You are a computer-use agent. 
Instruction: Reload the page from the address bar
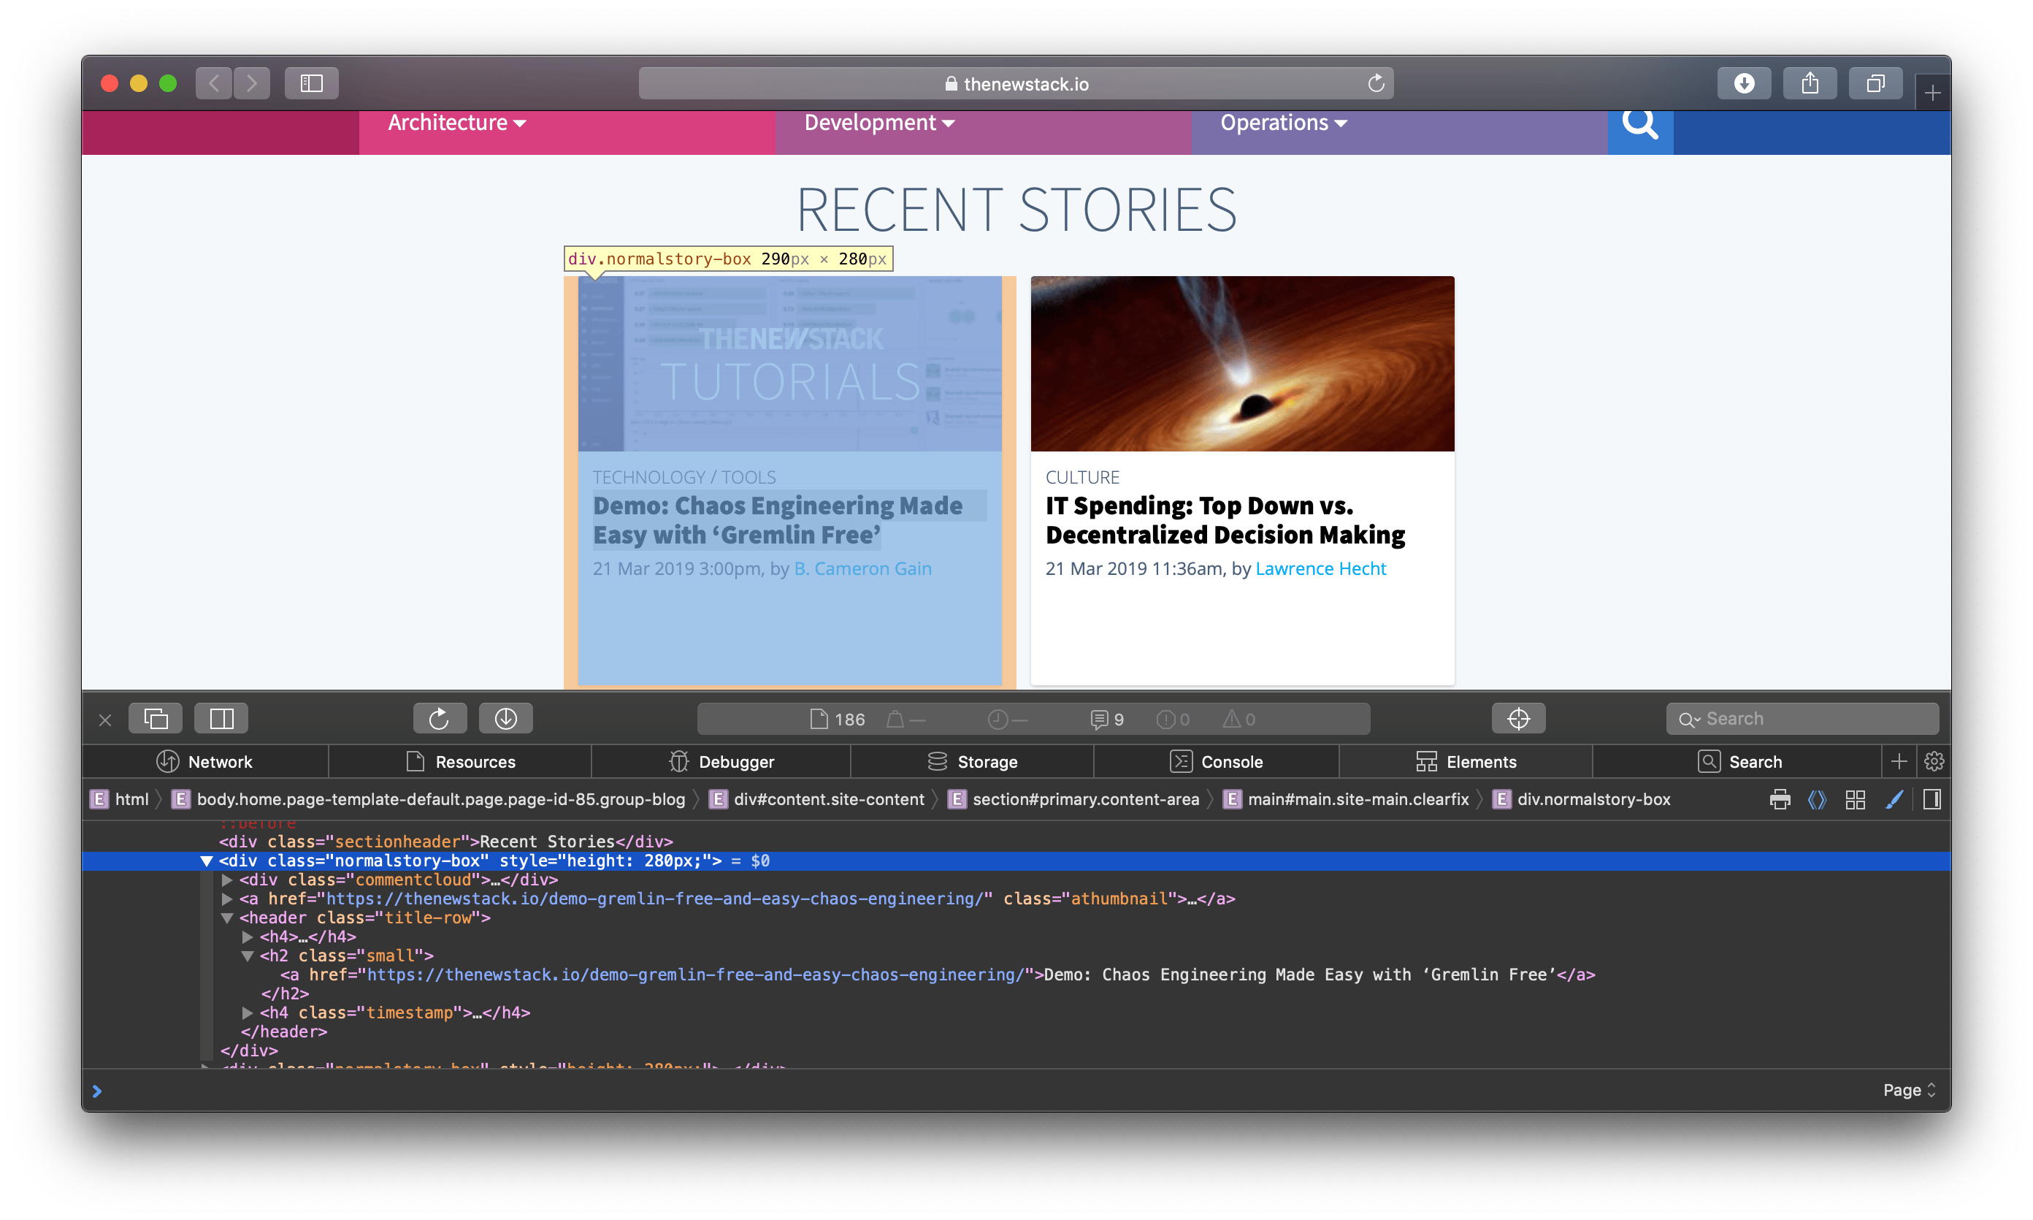(x=1376, y=83)
